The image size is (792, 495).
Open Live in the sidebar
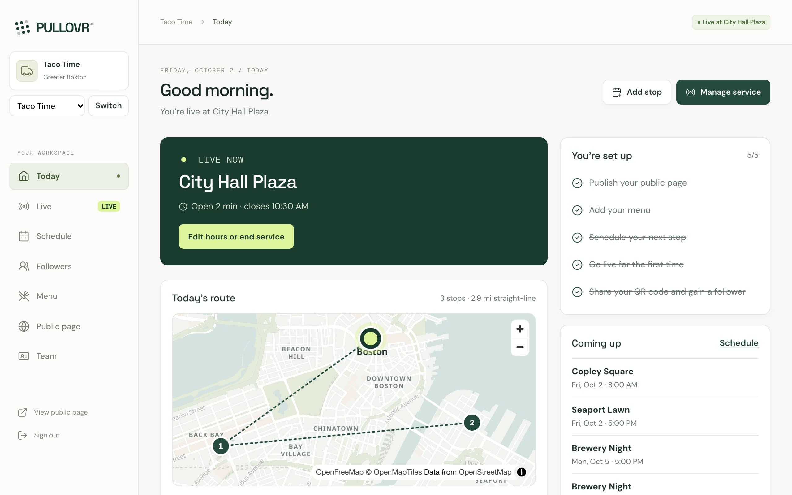pos(69,206)
